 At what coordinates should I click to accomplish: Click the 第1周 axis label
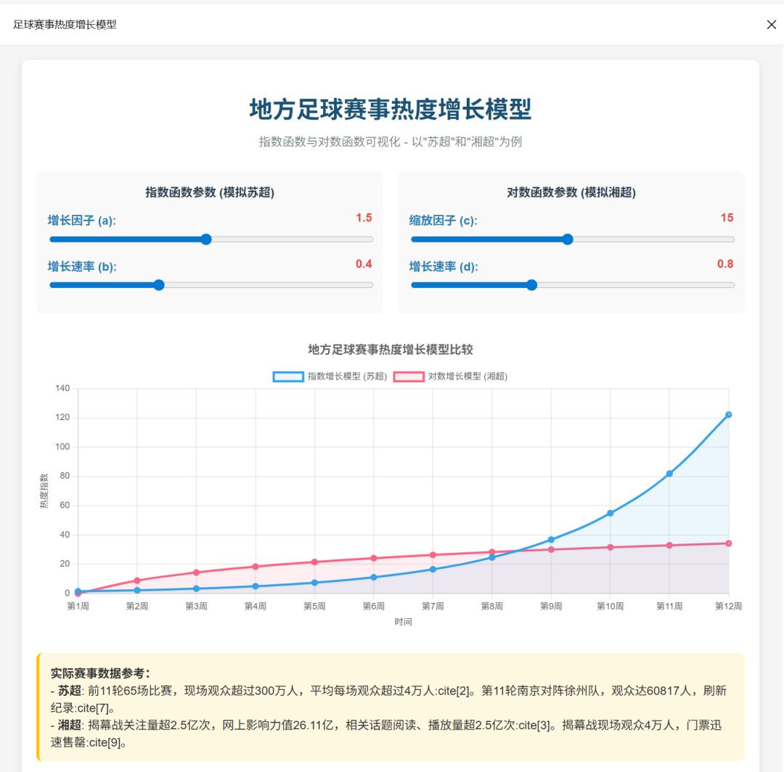pyautogui.click(x=79, y=604)
